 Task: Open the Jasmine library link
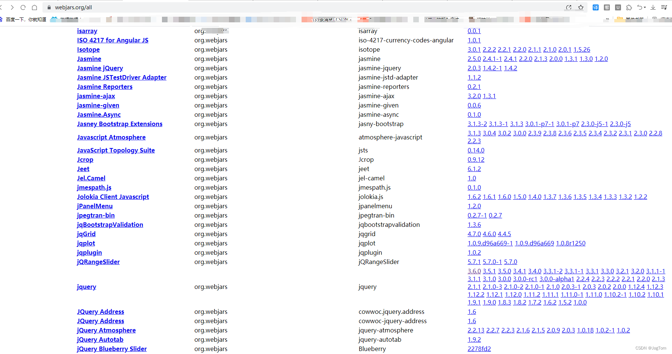click(89, 58)
